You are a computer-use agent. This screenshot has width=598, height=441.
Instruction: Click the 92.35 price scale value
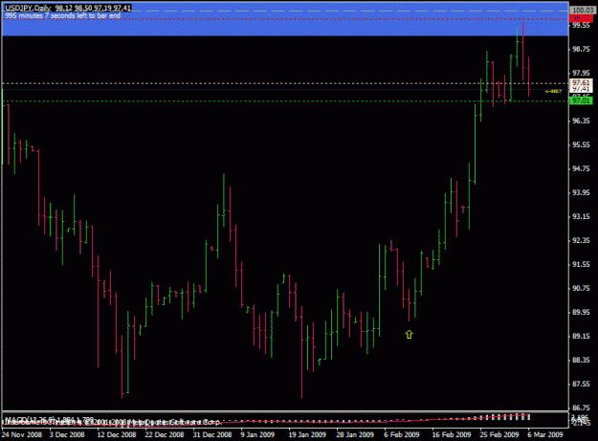tap(581, 240)
